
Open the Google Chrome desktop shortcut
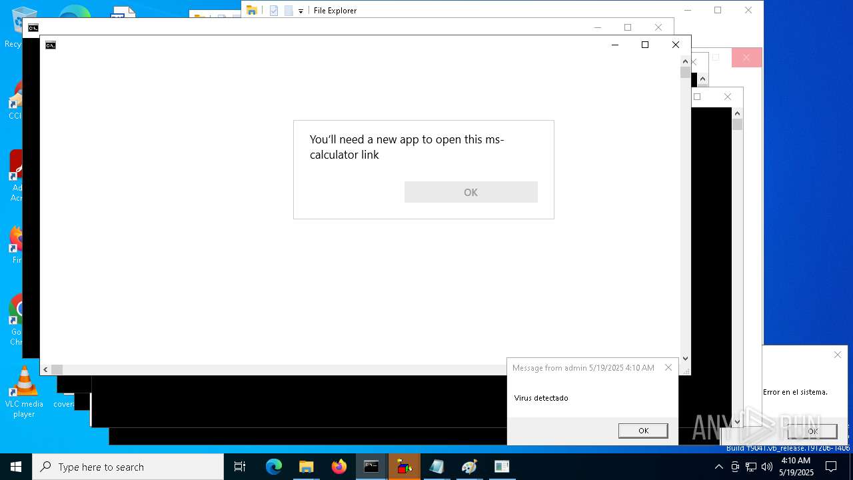click(15, 320)
